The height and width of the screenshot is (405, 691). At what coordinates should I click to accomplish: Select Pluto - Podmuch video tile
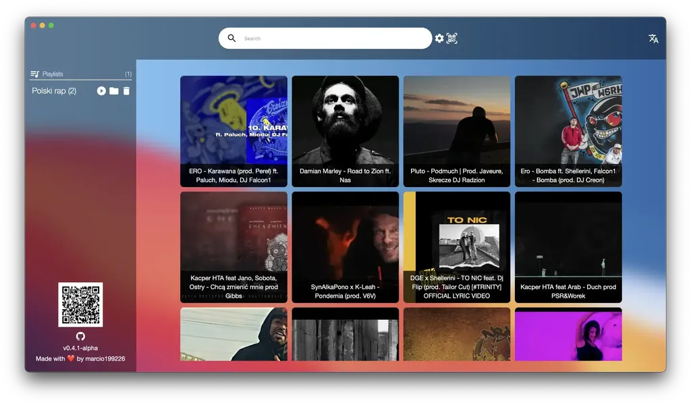pos(457,131)
